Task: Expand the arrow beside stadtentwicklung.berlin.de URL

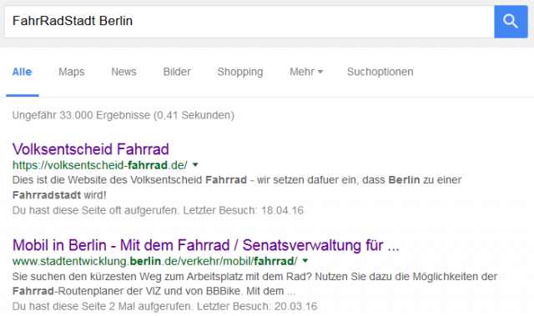Action: click(x=305, y=261)
